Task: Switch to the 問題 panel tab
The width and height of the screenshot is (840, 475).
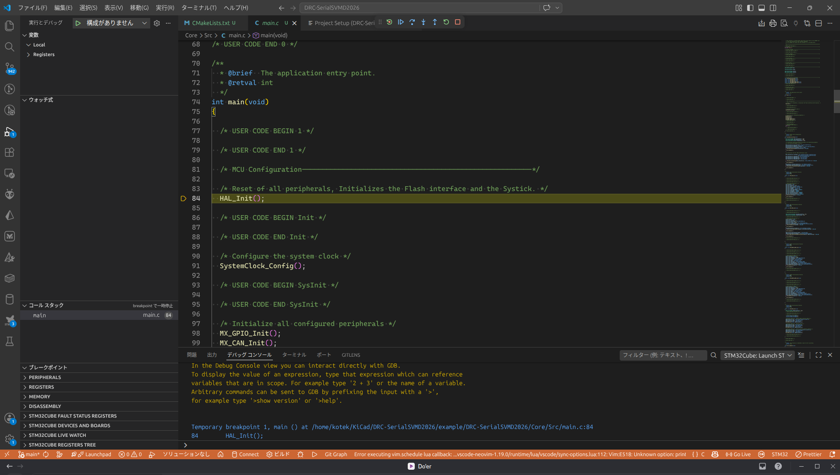Action: point(192,355)
